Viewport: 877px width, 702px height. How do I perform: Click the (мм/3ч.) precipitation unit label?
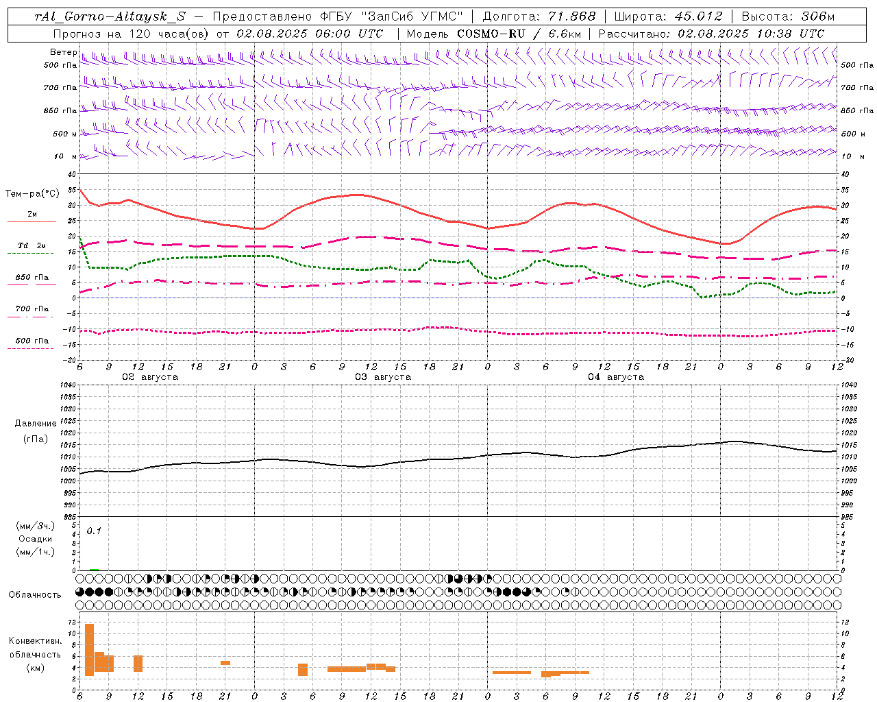(36, 526)
